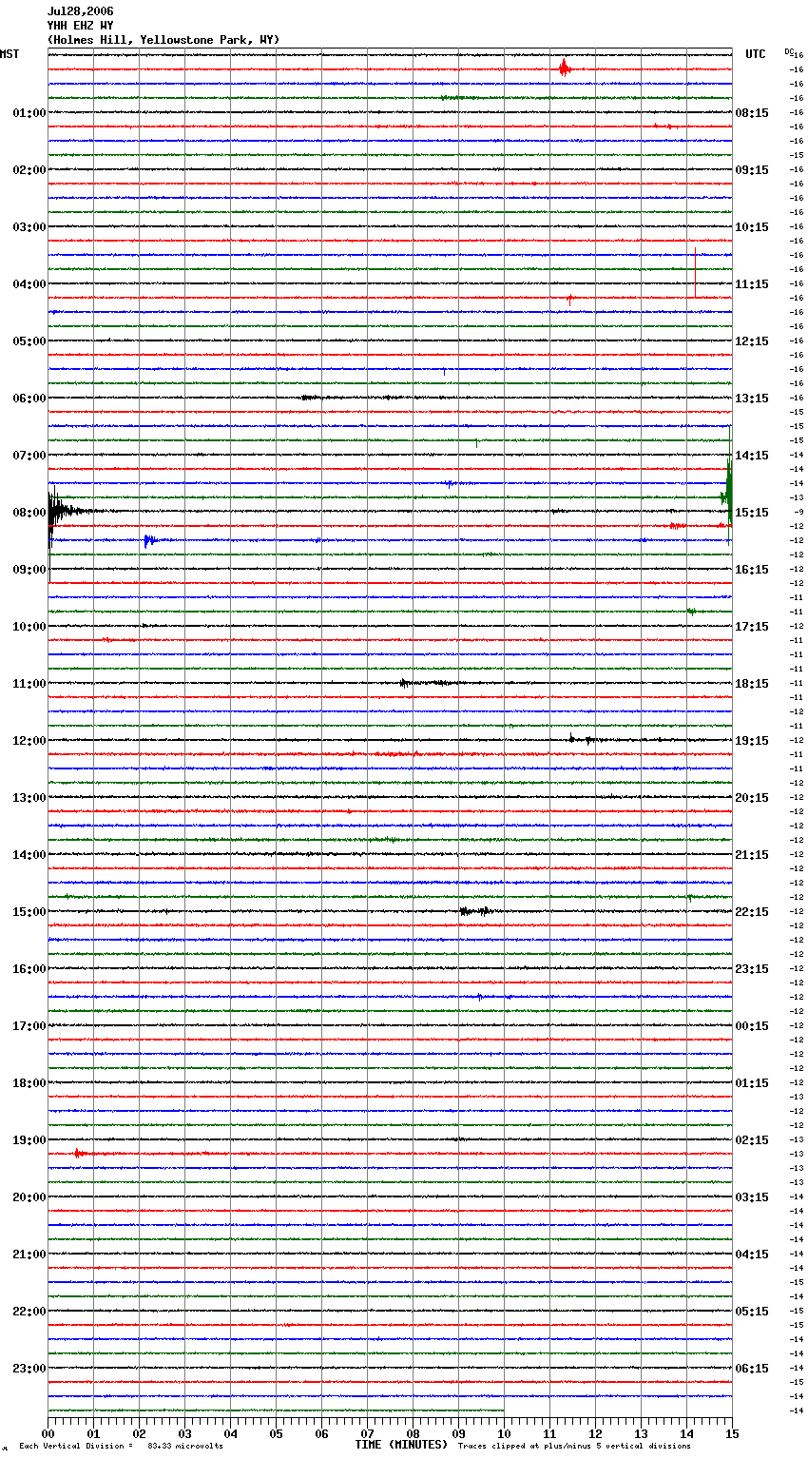Click the 16:15 UTC time label

(x=752, y=570)
